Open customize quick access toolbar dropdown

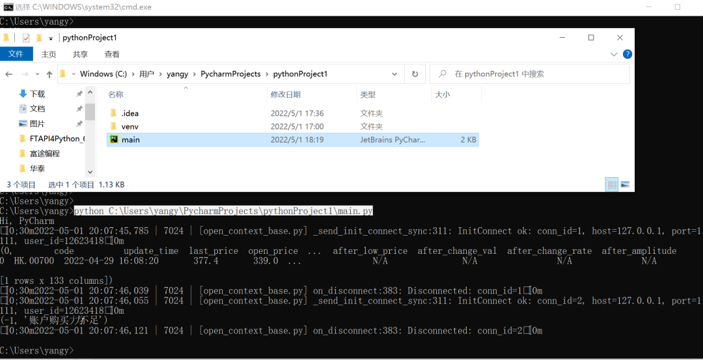pos(51,38)
